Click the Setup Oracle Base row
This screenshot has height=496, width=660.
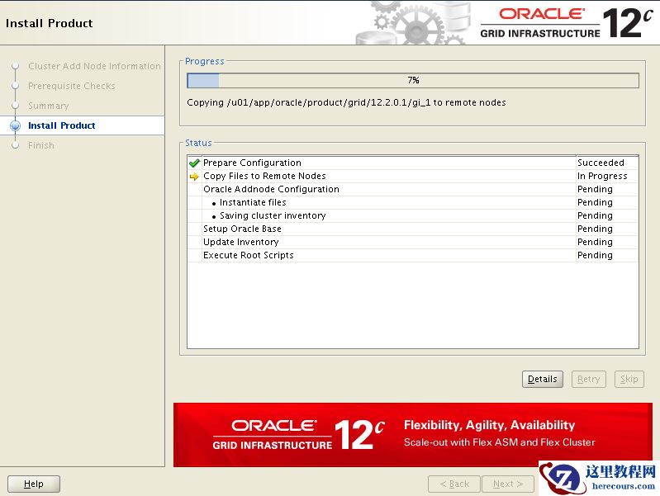click(x=413, y=229)
